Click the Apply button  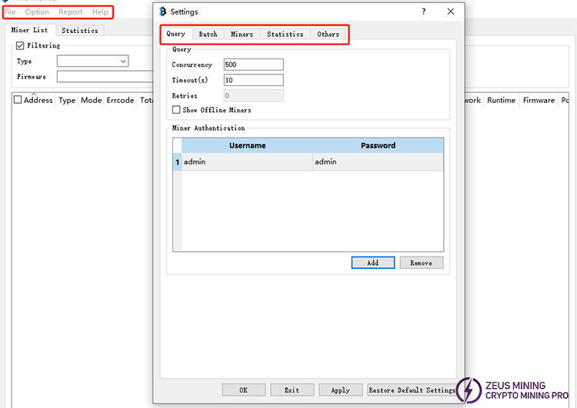click(x=340, y=390)
